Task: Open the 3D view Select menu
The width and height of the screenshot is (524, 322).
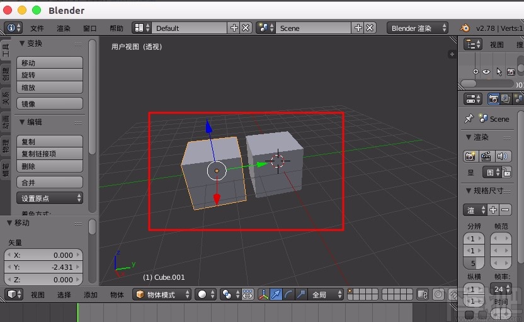Action: 64,294
